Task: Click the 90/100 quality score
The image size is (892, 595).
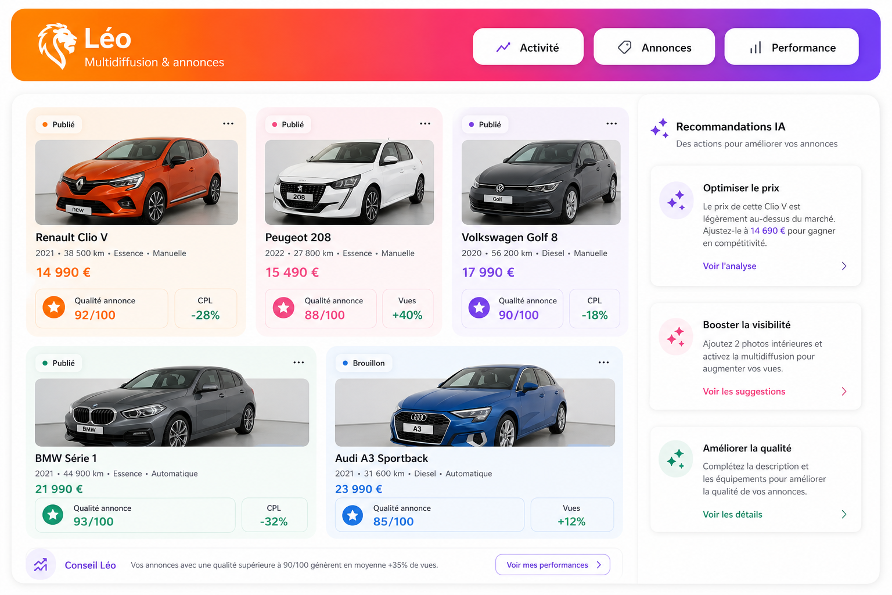Action: tap(519, 315)
